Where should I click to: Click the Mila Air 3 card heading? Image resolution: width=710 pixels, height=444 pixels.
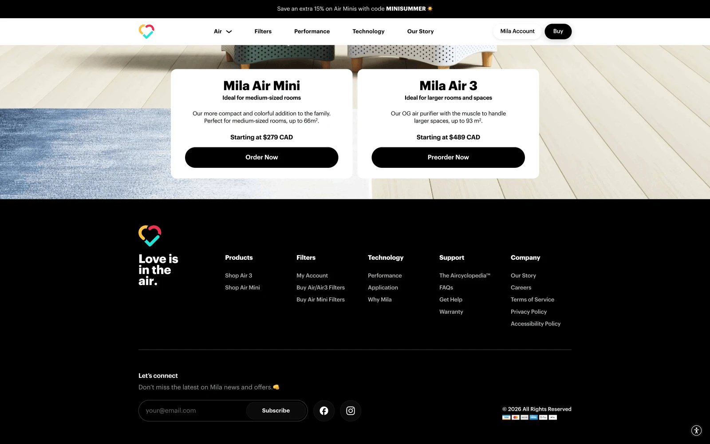(448, 85)
